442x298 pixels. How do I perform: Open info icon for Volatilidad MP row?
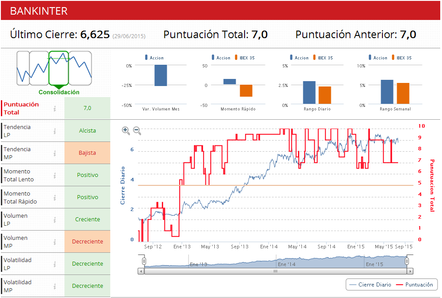pyautogui.click(x=55, y=286)
